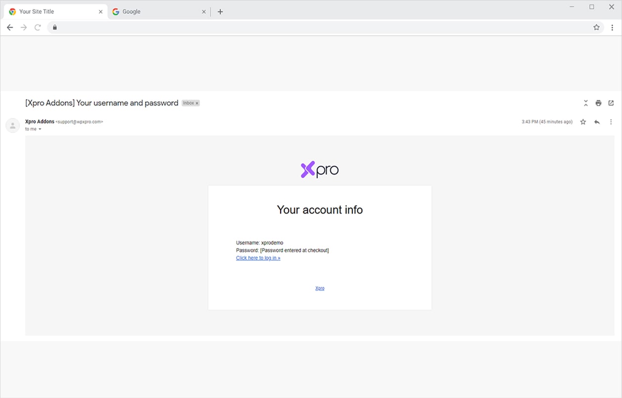622x398 pixels.
Task: Maximize the browser window
Action: click(x=592, y=7)
